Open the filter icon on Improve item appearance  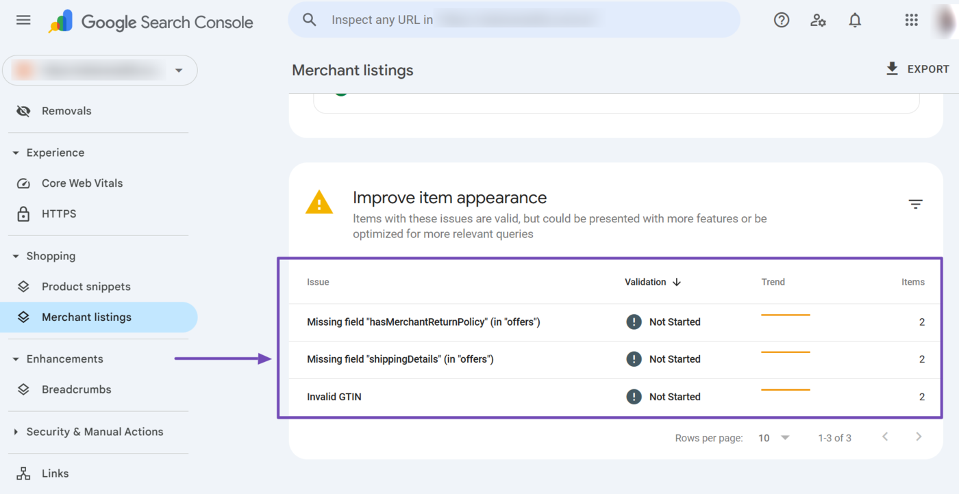(x=916, y=203)
